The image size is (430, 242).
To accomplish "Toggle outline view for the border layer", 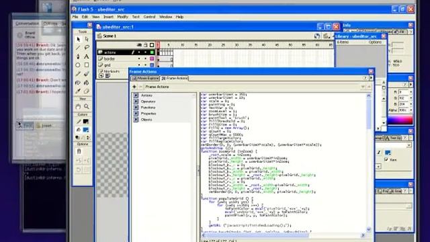I will 152,58.
